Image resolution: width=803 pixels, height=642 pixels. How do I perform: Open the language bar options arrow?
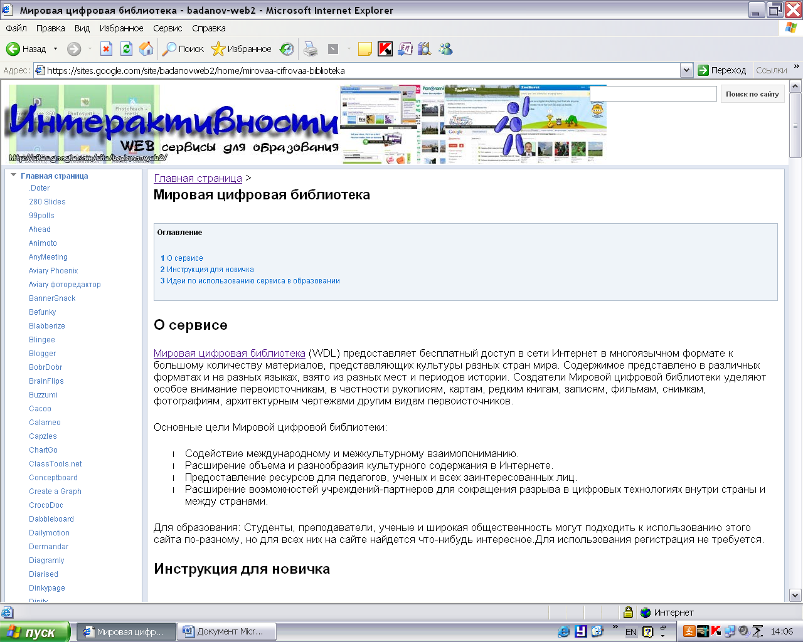pyautogui.click(x=663, y=636)
